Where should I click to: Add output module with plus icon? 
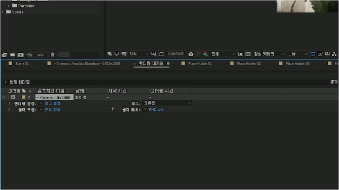tap(113, 109)
